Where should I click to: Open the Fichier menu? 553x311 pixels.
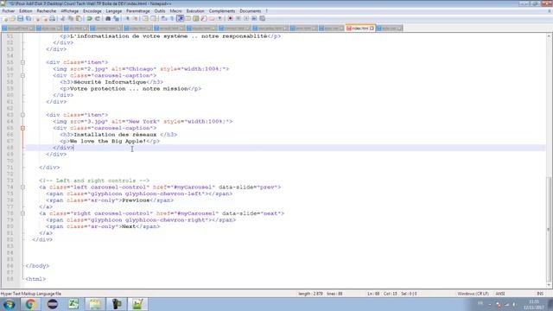pyautogui.click(x=9, y=11)
